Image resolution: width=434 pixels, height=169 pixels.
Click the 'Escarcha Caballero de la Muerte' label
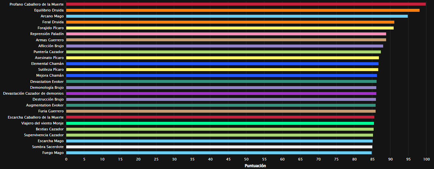(36, 117)
